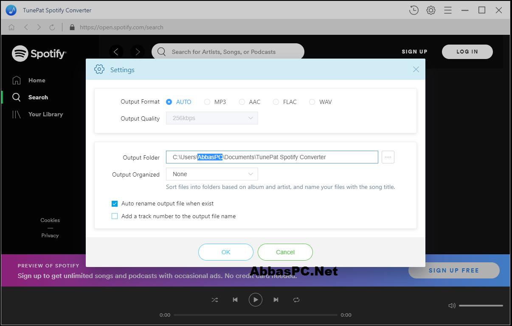
Task: Open the Output Quality 256kbps dropdown
Action: pos(212,118)
